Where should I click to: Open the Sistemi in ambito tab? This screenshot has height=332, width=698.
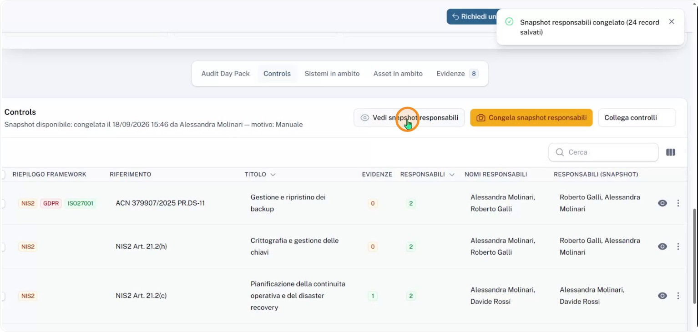(x=332, y=74)
